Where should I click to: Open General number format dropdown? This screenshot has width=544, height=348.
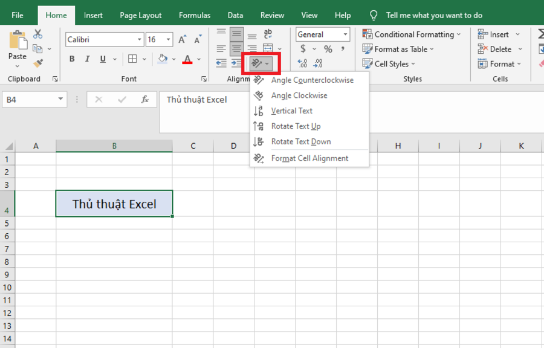[x=345, y=34]
